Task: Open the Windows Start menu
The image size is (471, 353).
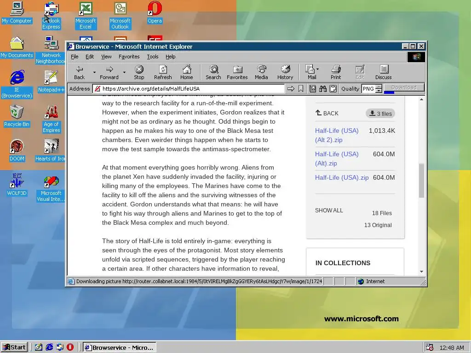Action: coord(14,347)
